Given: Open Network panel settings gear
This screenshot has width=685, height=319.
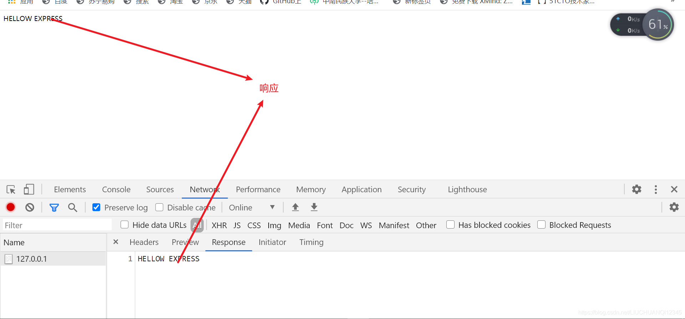Looking at the screenshot, I should click(674, 207).
